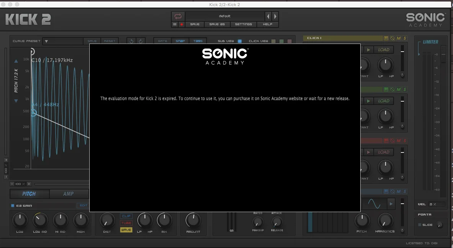The image size is (453, 248).
Task: Switch to the AMP tab
Action: 69,194
